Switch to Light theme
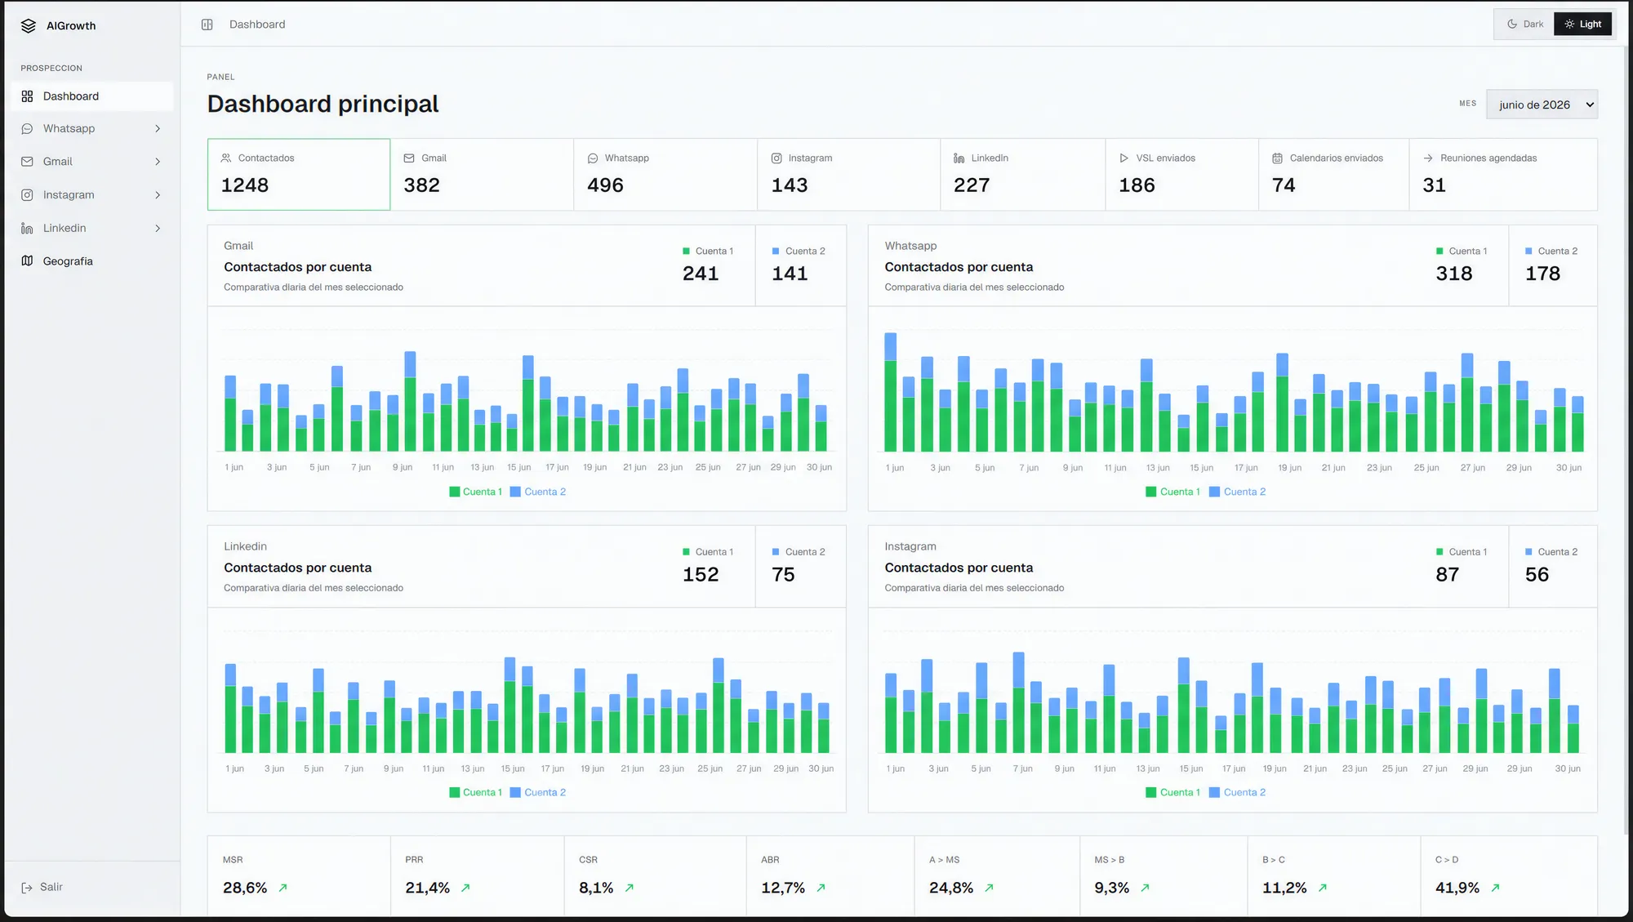This screenshot has height=922, width=1633. pos(1582,24)
